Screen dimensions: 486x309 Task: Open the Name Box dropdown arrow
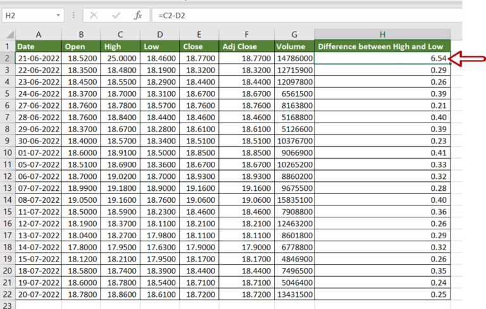click(x=58, y=15)
